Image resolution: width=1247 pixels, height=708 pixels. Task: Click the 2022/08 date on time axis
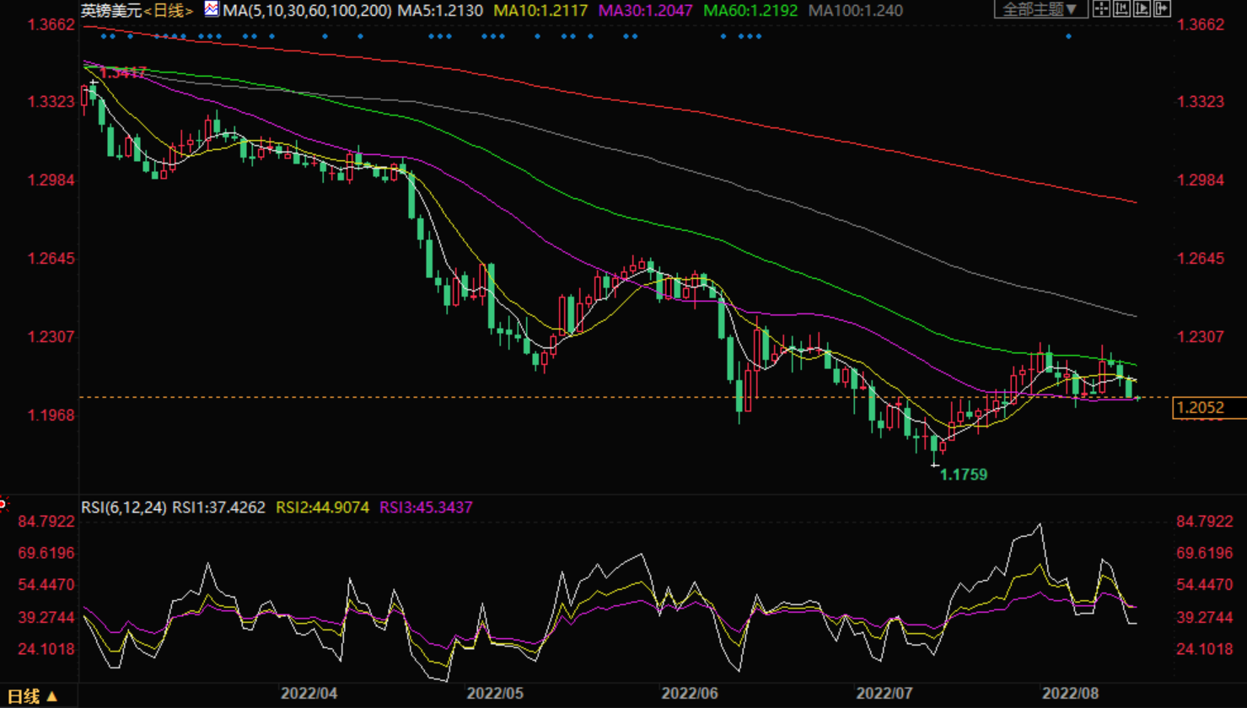pyautogui.click(x=1071, y=694)
